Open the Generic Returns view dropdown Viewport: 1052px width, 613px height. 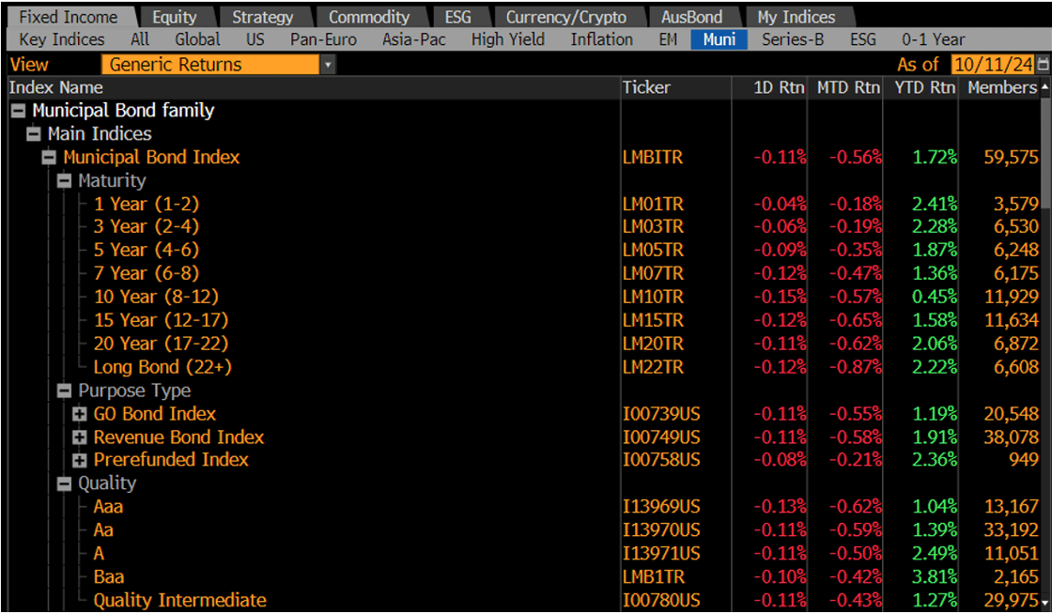point(328,64)
